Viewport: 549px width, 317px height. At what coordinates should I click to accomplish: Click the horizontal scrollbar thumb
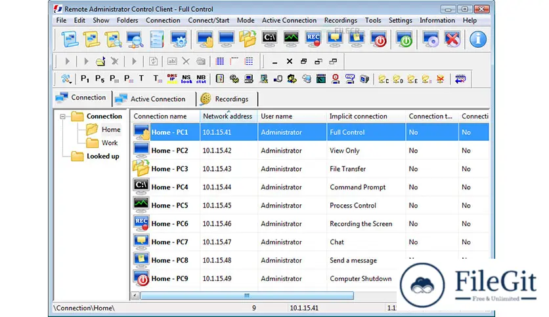(x=247, y=295)
